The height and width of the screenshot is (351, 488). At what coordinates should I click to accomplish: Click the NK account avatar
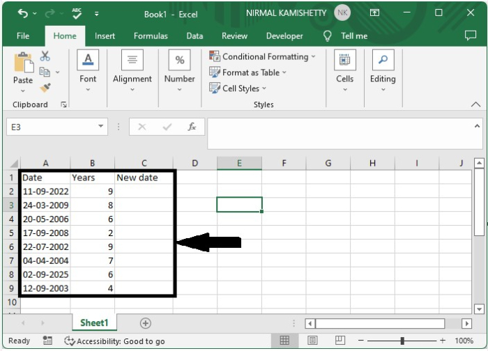click(342, 13)
